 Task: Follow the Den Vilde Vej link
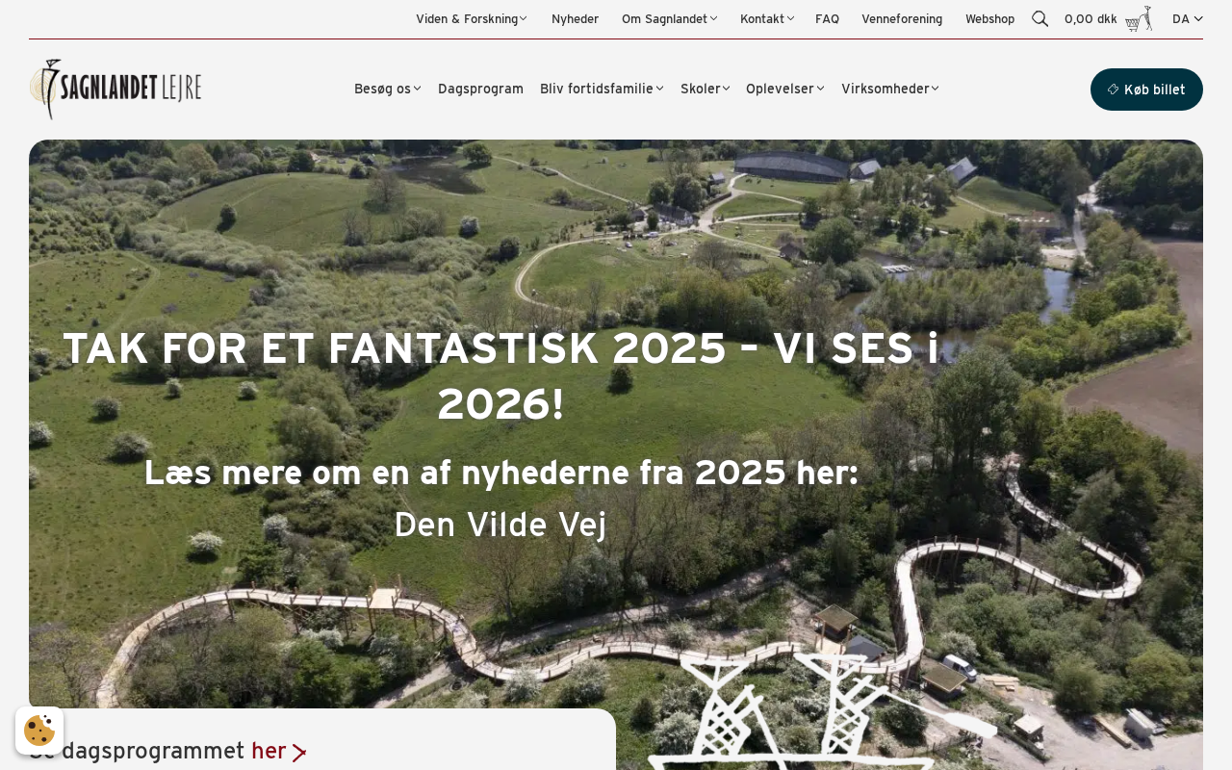click(x=500, y=525)
